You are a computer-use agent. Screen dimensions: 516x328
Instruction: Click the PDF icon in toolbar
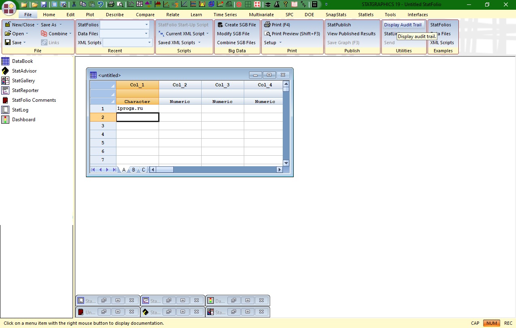pos(303,4)
